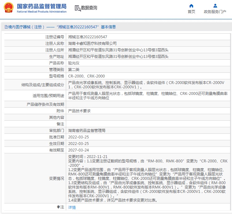
Task: Click 产品名称 row label
Action: [x=57, y=63]
